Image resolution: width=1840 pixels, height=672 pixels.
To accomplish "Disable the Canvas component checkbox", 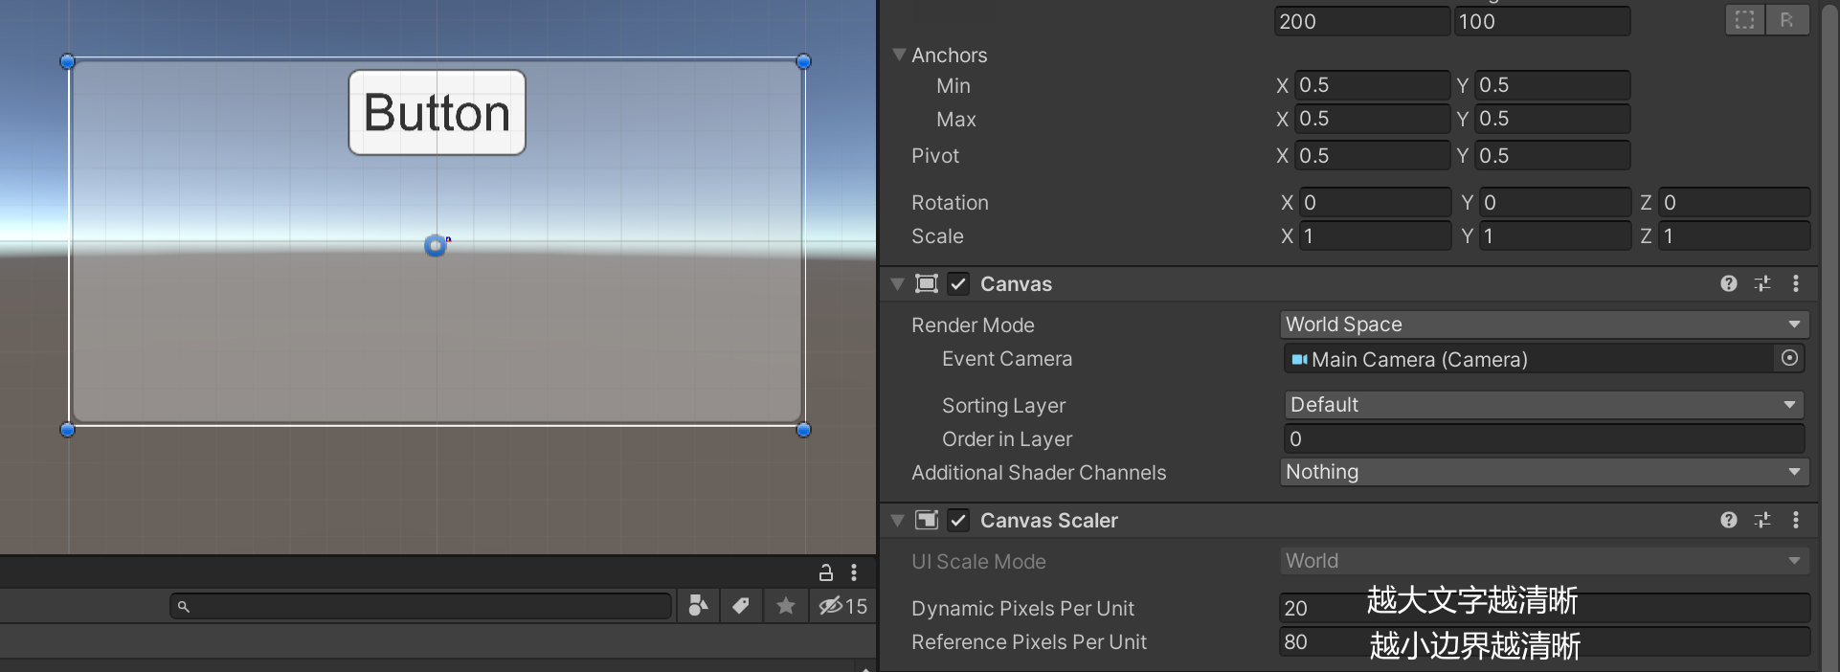I will [958, 283].
